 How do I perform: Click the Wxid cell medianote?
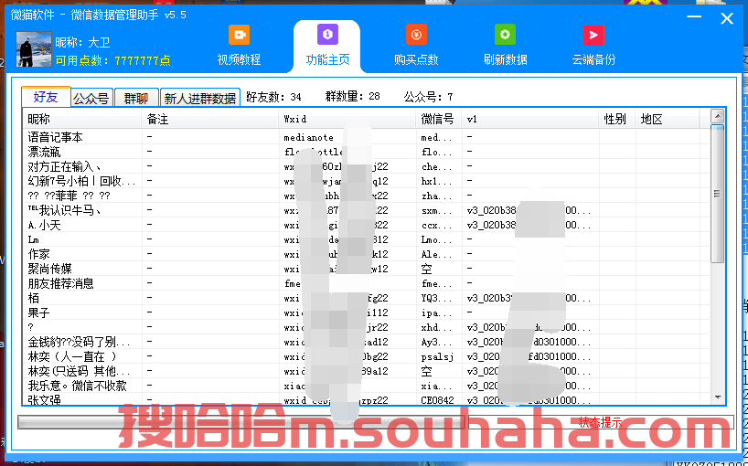309,138
